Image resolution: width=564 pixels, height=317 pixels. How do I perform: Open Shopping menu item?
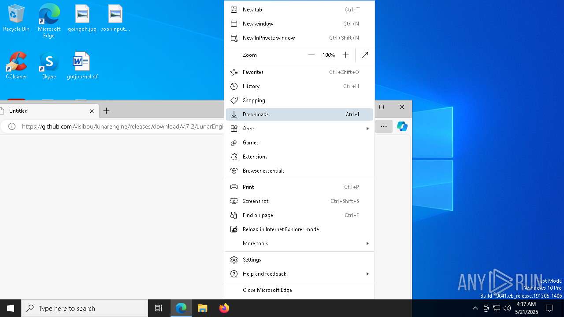point(299,100)
